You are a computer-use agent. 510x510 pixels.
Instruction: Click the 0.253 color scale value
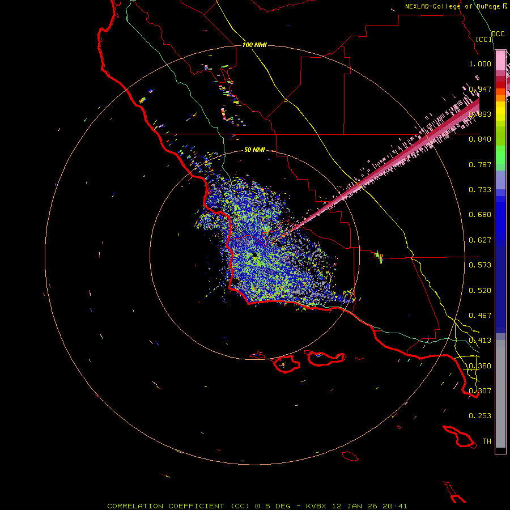tap(480, 416)
